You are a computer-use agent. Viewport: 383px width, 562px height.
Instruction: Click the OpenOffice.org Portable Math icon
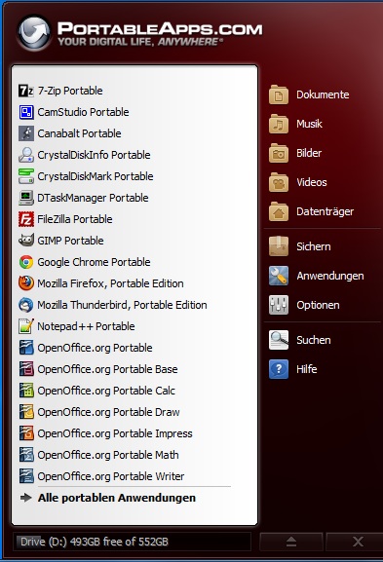[26, 455]
